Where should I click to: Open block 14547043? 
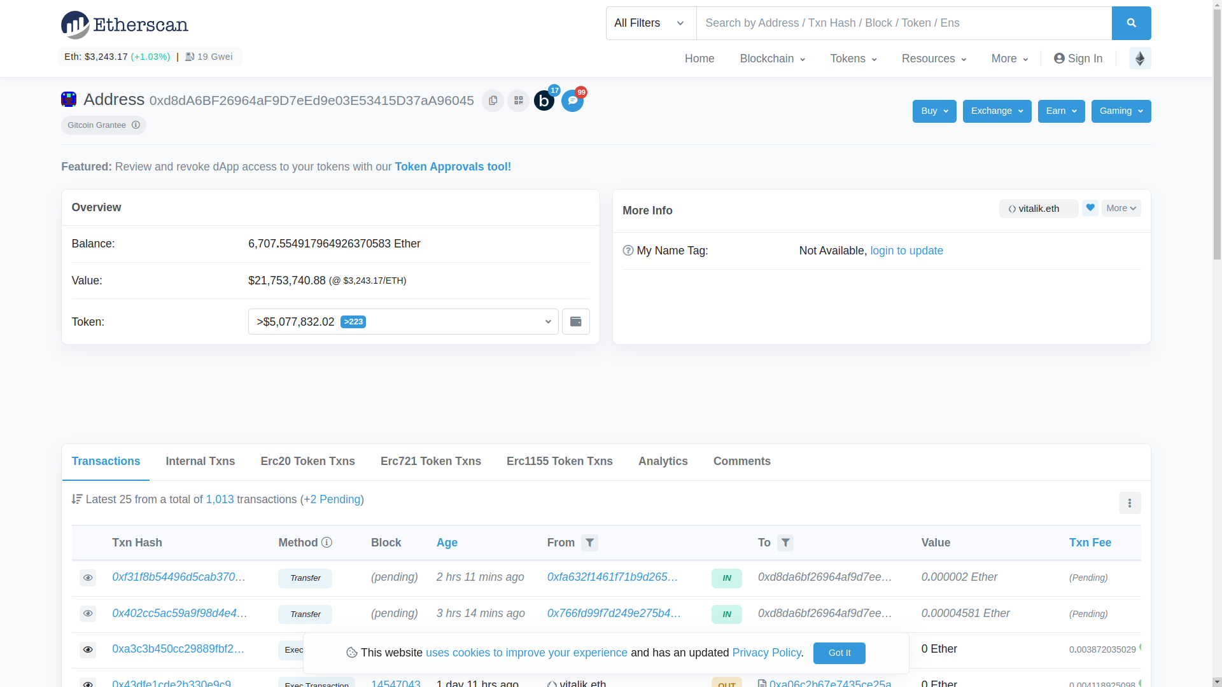396,683
